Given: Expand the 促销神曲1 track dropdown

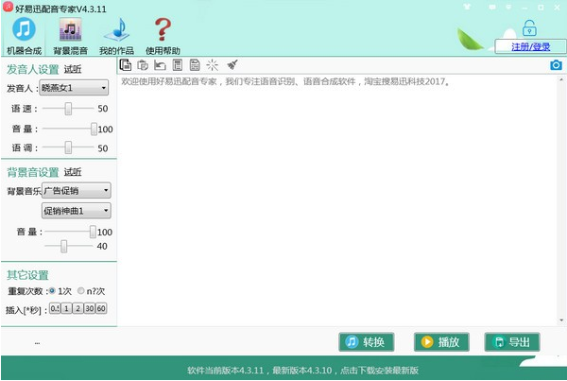Looking at the screenshot, I should pos(77,211).
